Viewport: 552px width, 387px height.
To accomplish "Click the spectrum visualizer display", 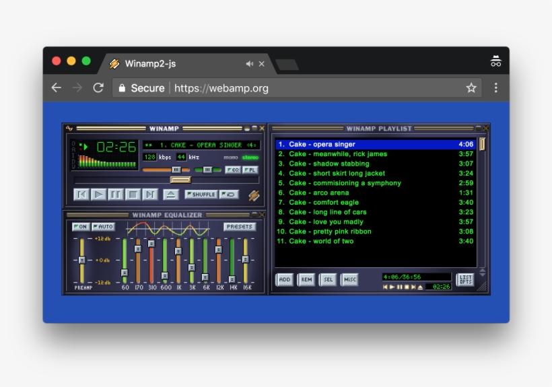I will 107,161.
